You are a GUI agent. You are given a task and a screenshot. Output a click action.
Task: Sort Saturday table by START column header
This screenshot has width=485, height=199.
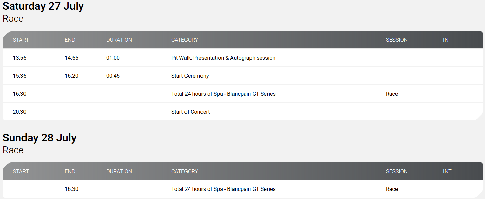(x=21, y=40)
